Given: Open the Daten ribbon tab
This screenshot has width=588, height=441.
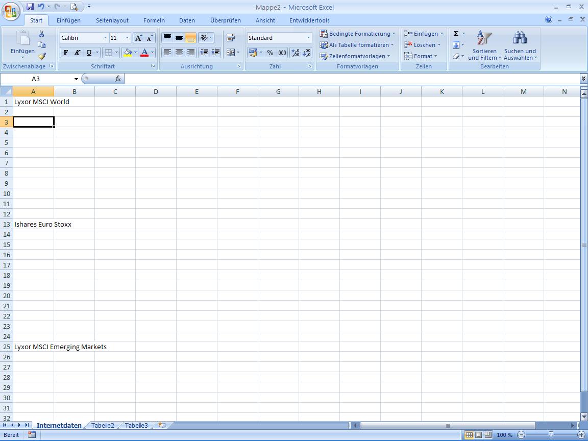Looking at the screenshot, I should coord(187,20).
